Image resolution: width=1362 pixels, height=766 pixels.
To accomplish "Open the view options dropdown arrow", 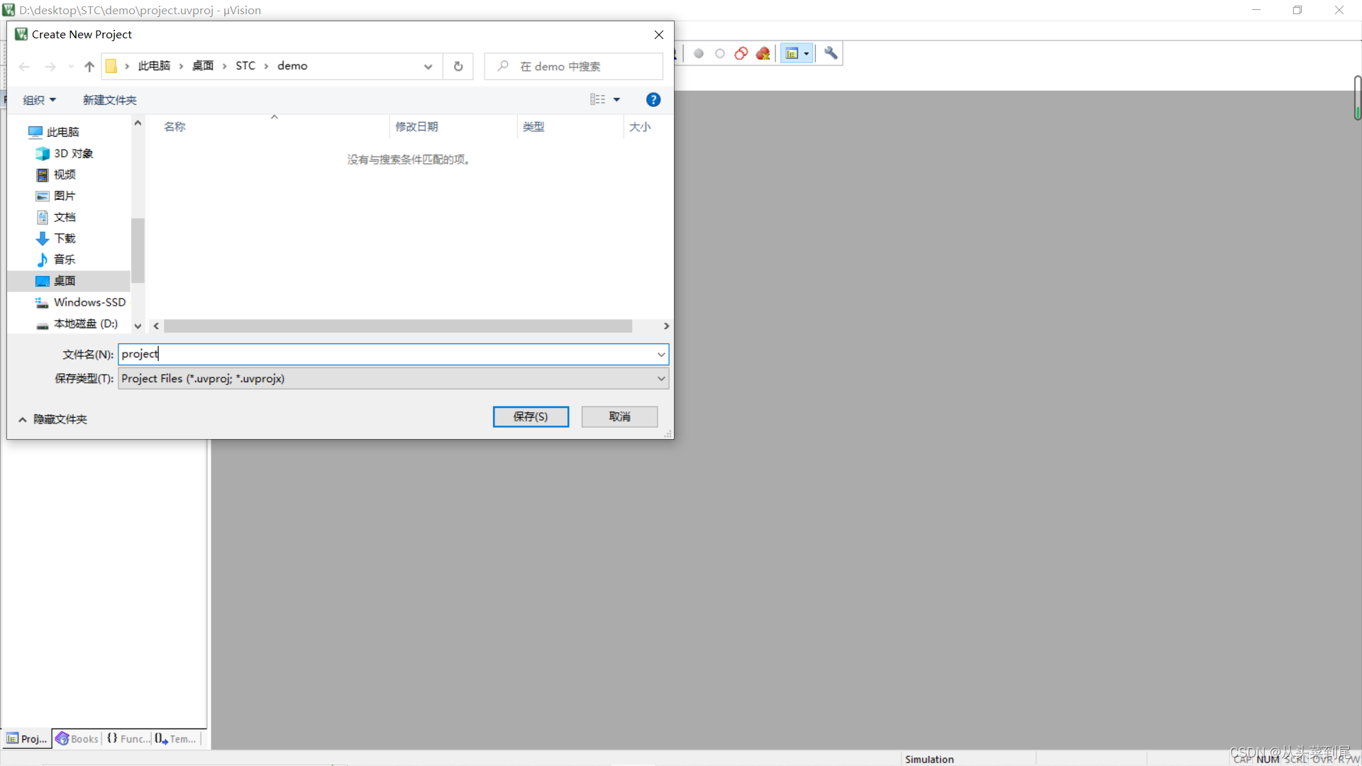I will point(616,100).
